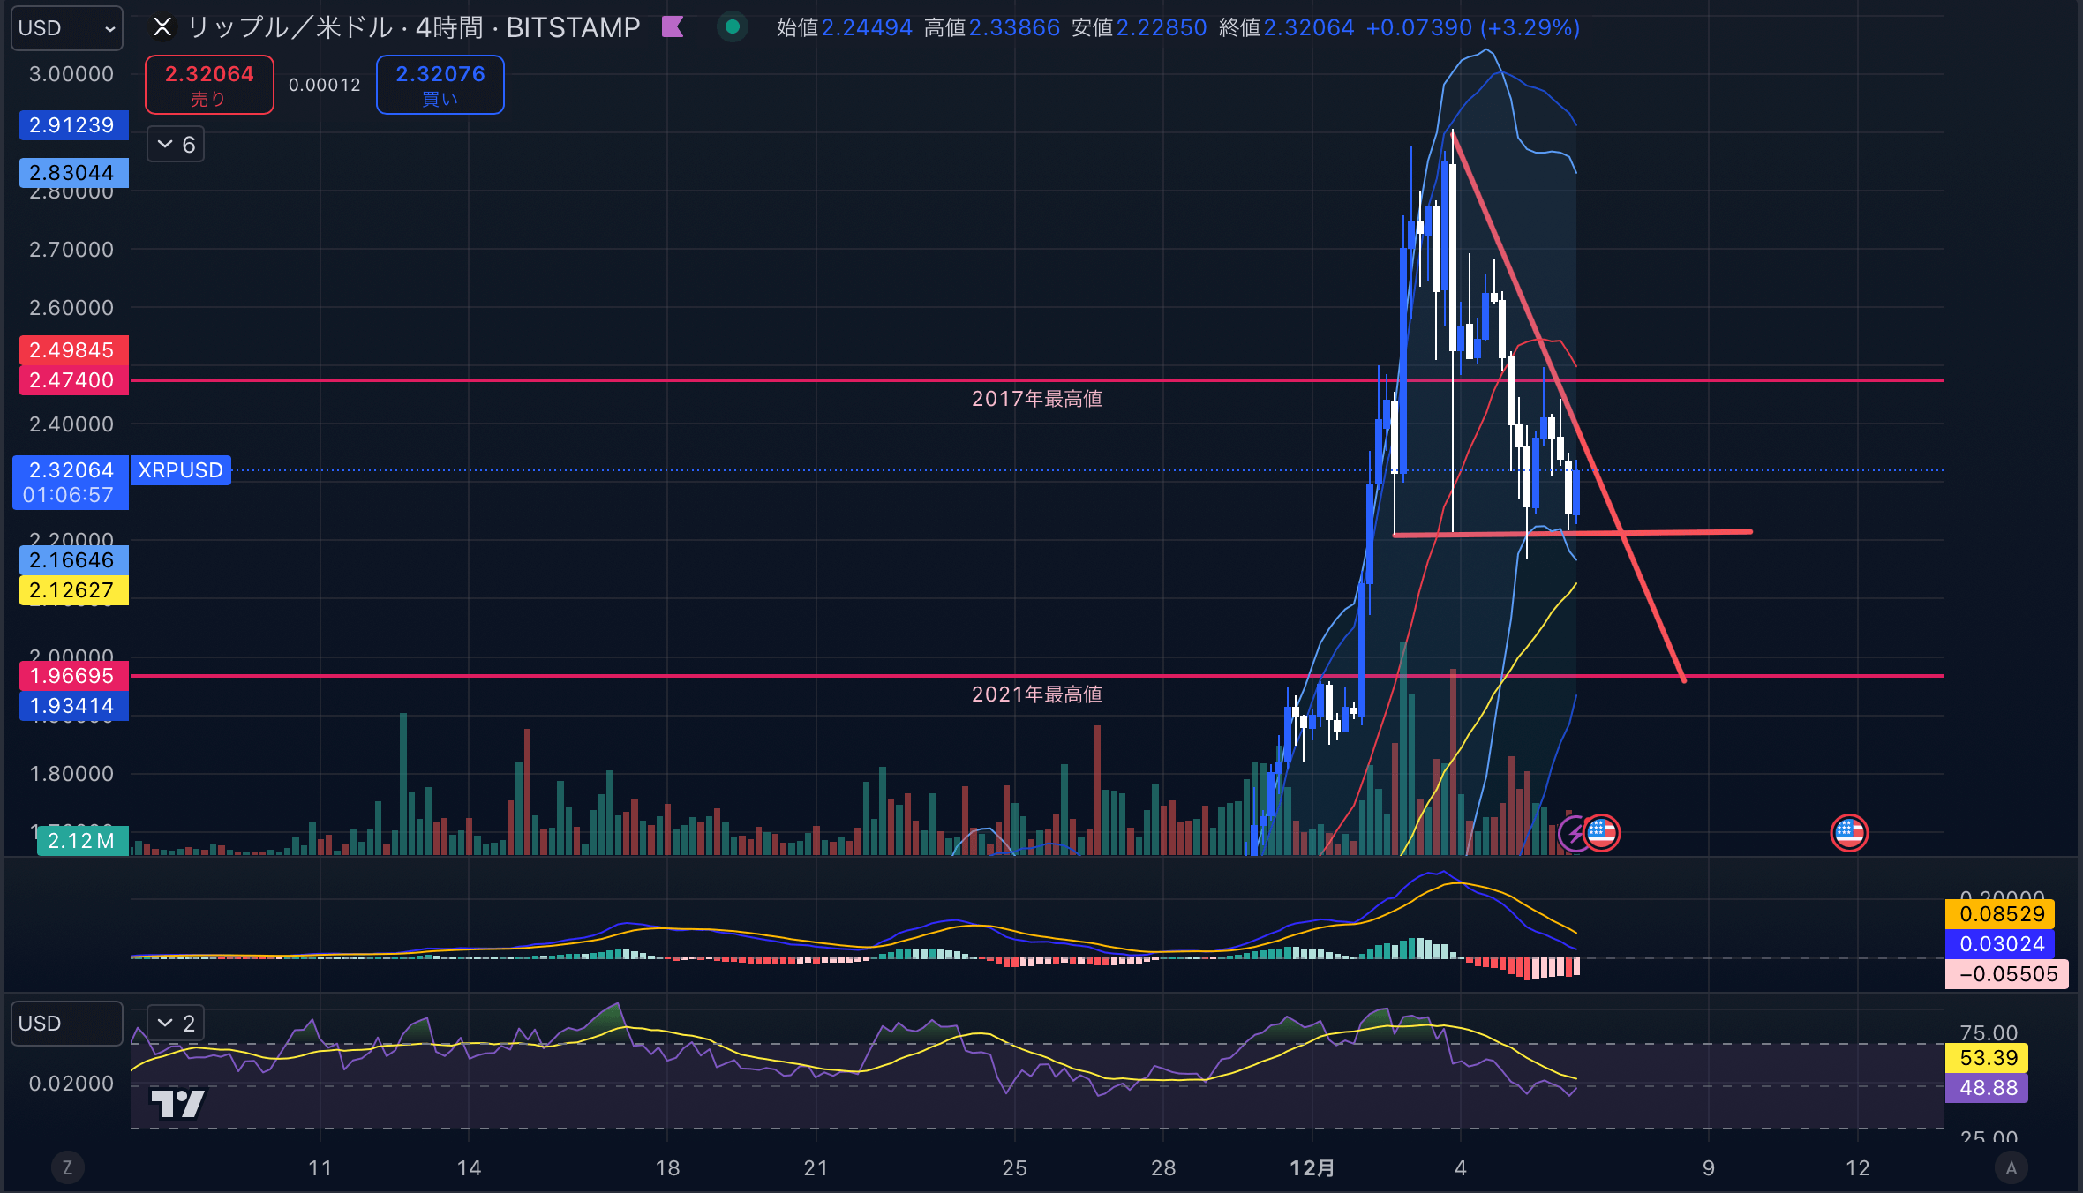Toggle the A auto-scale button at bottom right

(x=2012, y=1168)
